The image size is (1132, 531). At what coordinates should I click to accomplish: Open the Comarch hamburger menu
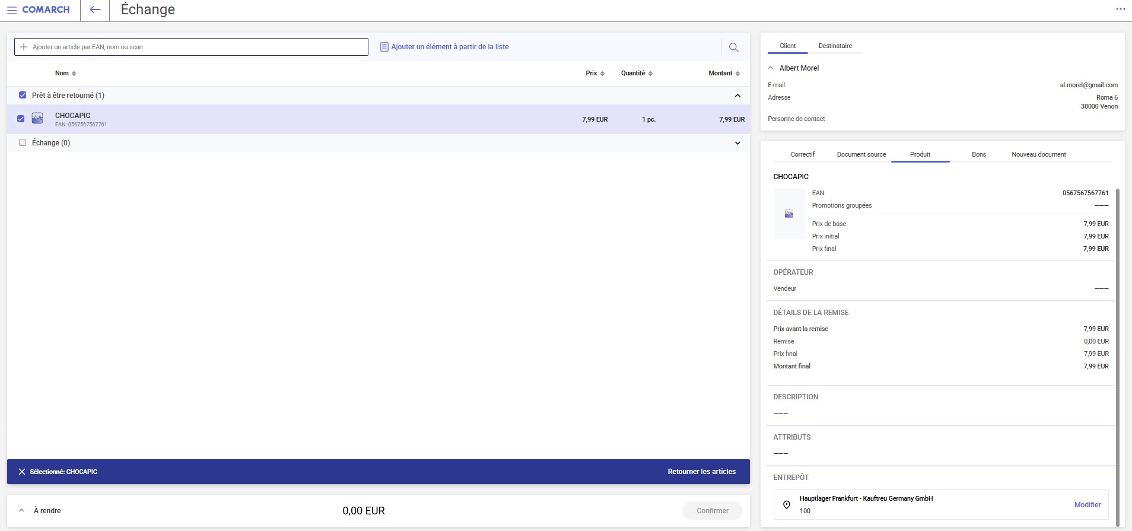(x=12, y=10)
